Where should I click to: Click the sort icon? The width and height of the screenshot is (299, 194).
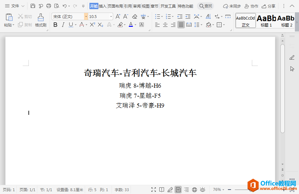(x=208, y=17)
